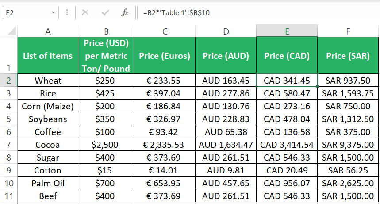Select row 2 header
This screenshot has height=204, width=380.
[8, 80]
